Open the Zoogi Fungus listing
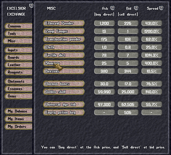The image size is (171, 155). click(x=64, y=31)
